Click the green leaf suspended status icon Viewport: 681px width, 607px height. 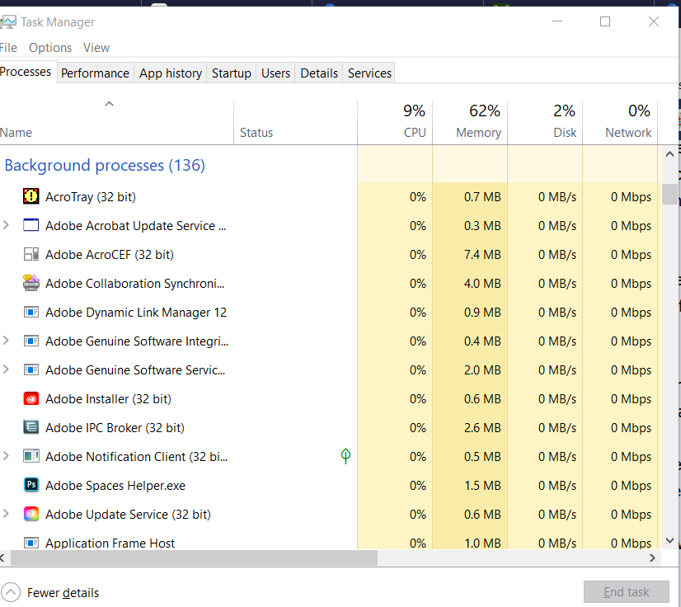[x=345, y=456]
